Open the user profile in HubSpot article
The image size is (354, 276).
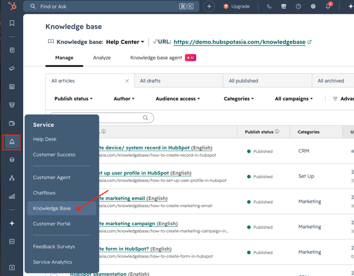point(145,173)
